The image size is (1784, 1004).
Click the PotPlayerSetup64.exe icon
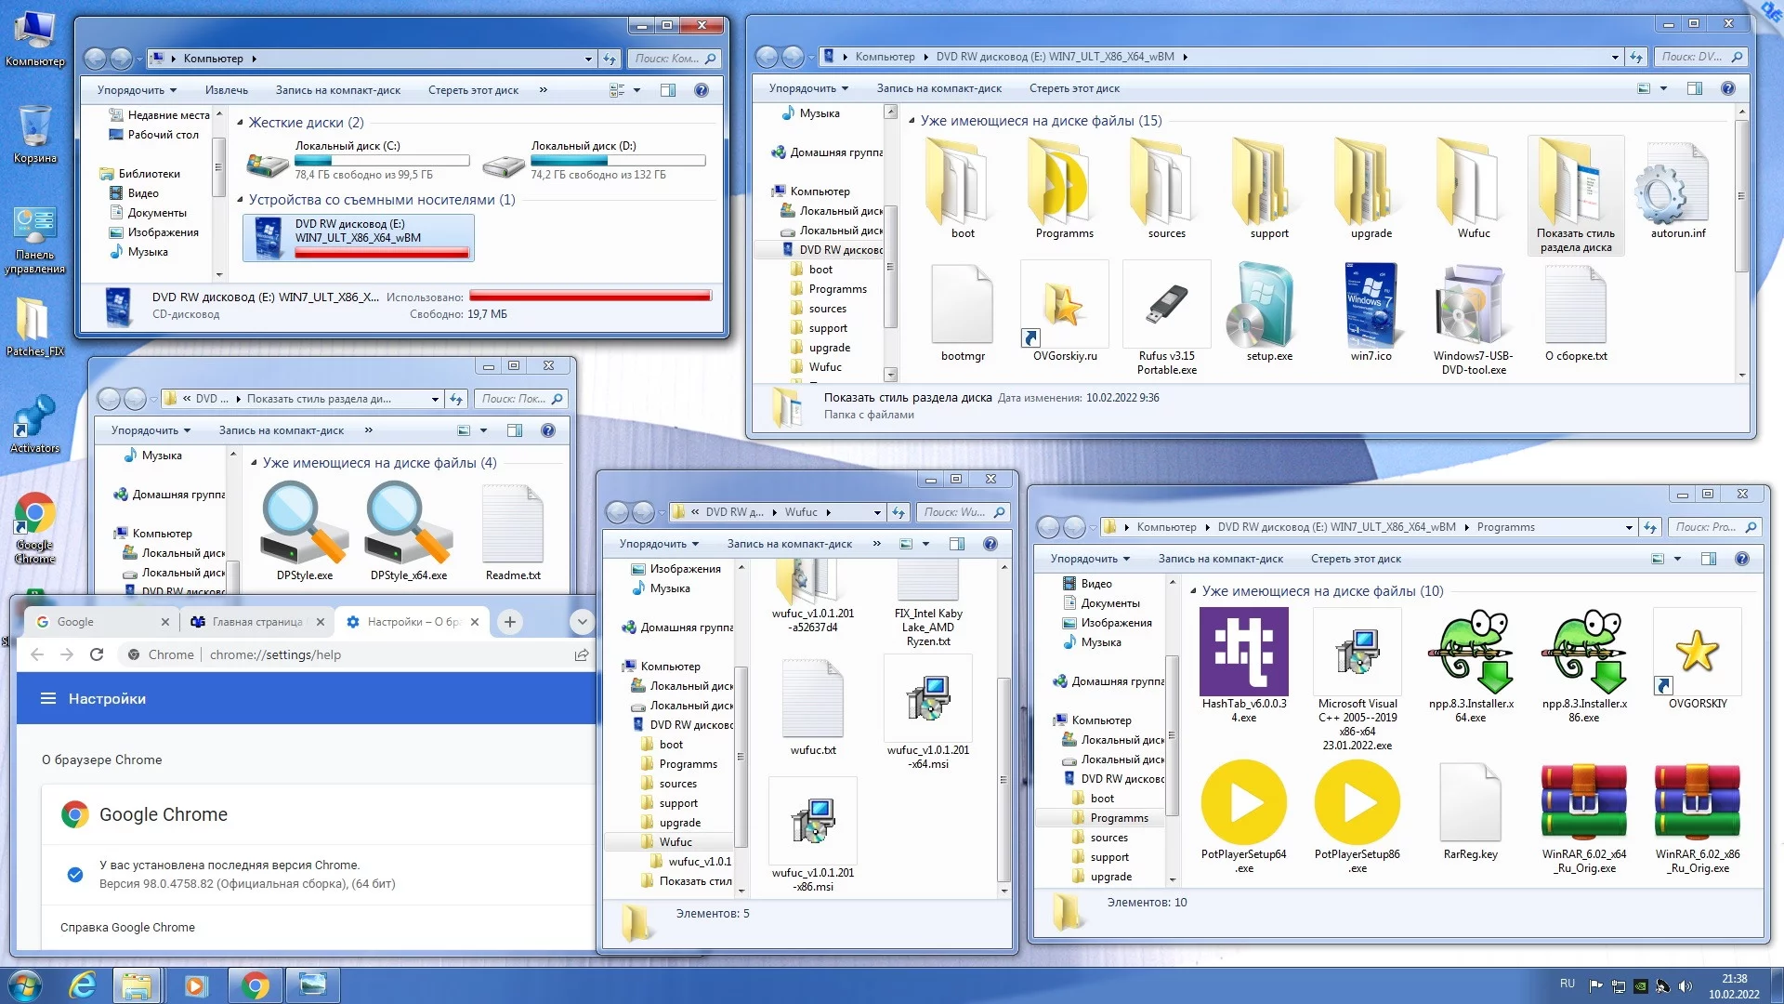pyautogui.click(x=1243, y=803)
